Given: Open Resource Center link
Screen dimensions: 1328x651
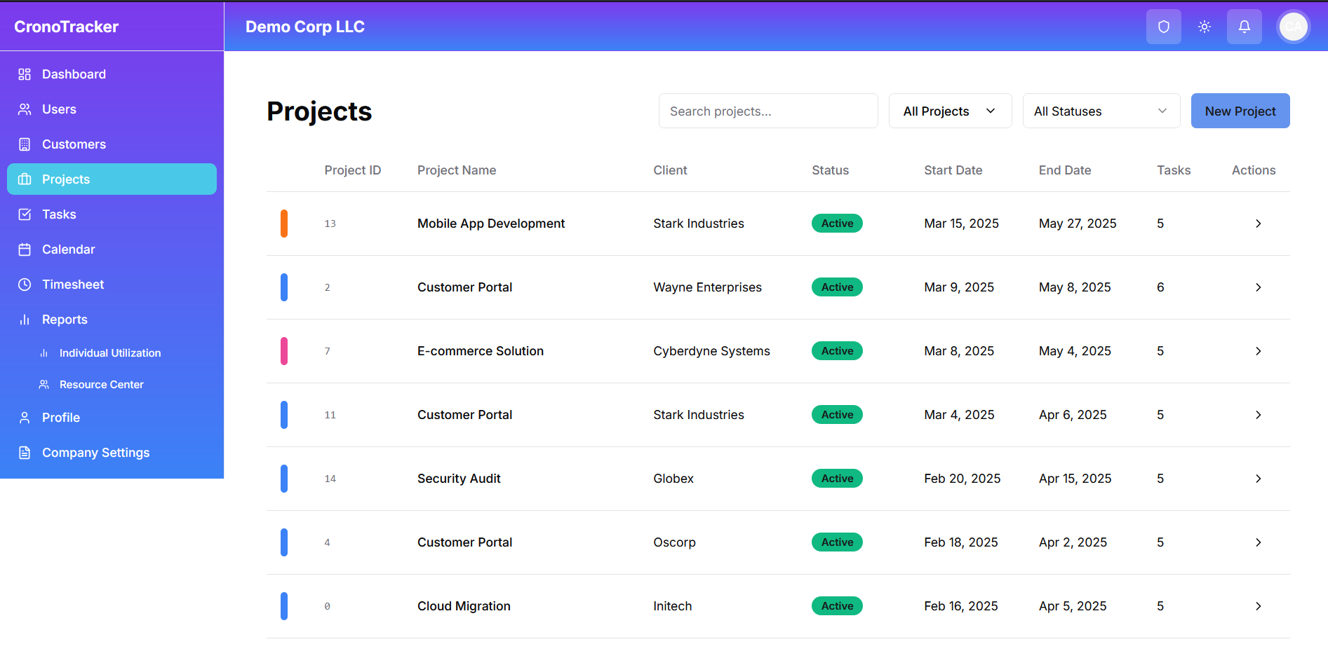Looking at the screenshot, I should tap(102, 385).
